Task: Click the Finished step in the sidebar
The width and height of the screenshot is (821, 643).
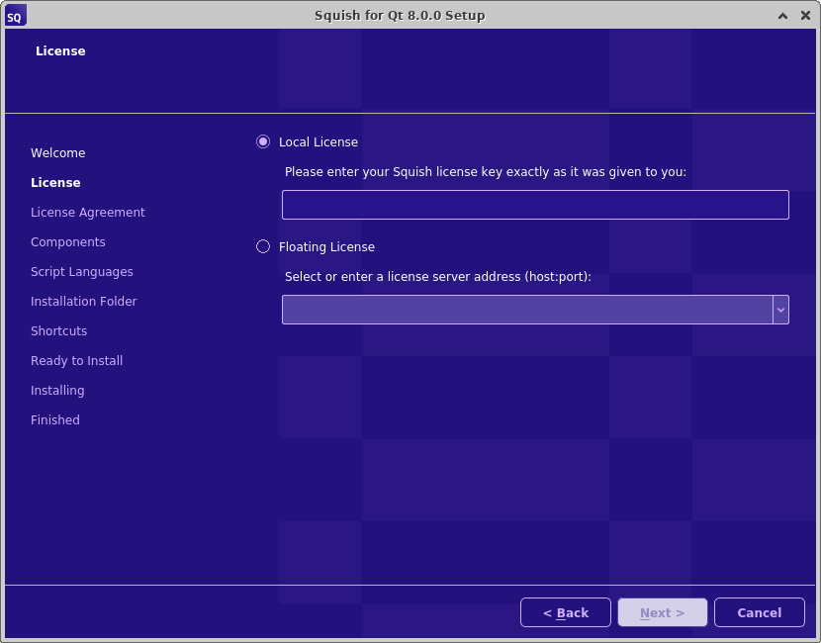Action: [54, 419]
